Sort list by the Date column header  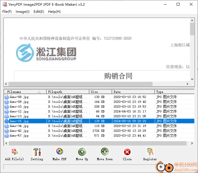click(133, 92)
